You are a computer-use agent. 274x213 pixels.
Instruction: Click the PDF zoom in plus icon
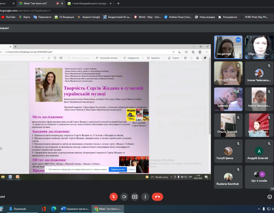[49, 58]
